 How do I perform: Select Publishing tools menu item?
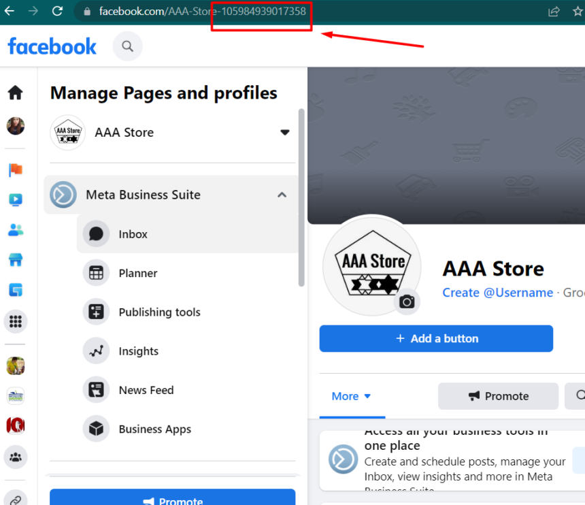coord(159,312)
